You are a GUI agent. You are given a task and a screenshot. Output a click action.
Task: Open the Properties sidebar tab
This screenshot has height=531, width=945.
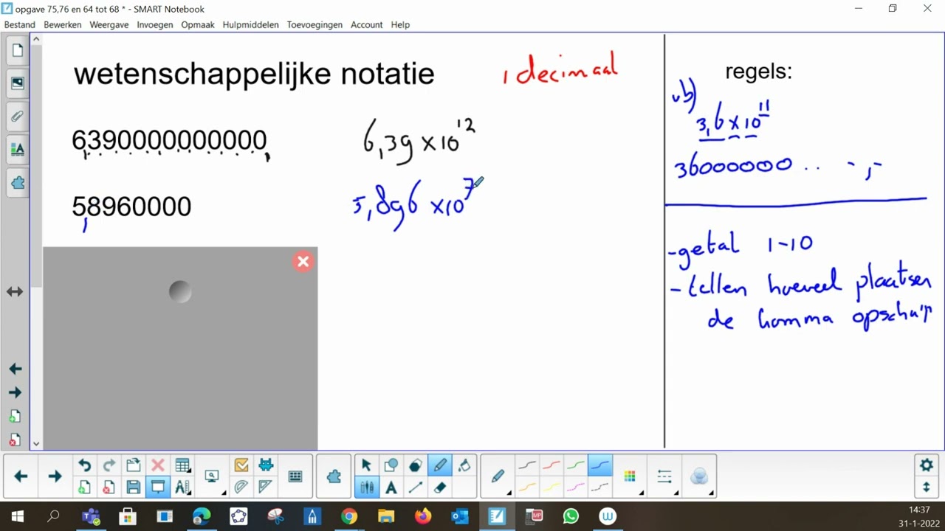point(18,149)
